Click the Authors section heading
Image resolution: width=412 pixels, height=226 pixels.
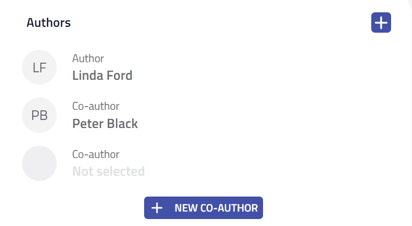49,23
